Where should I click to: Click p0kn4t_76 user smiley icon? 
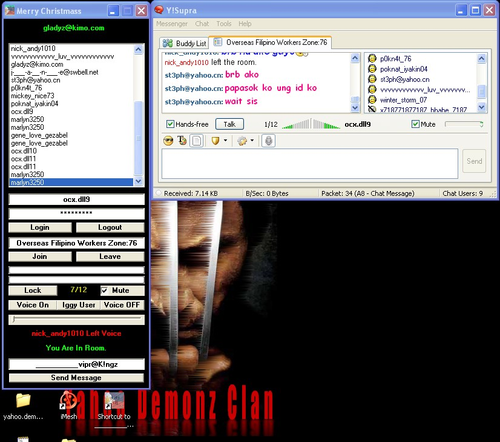click(x=372, y=58)
